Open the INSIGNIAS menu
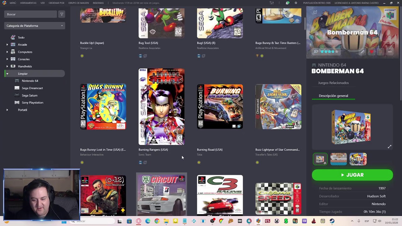The width and height of the screenshot is (402, 226). [x=98, y=3]
